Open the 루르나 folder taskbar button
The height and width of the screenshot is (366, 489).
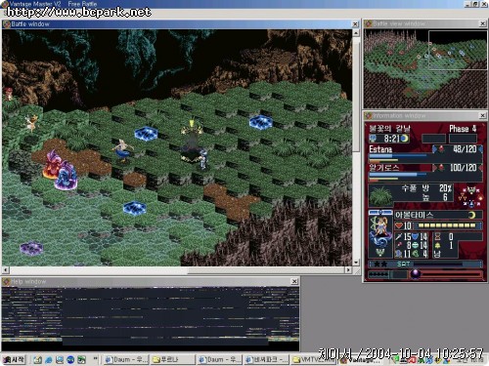pos(173,359)
